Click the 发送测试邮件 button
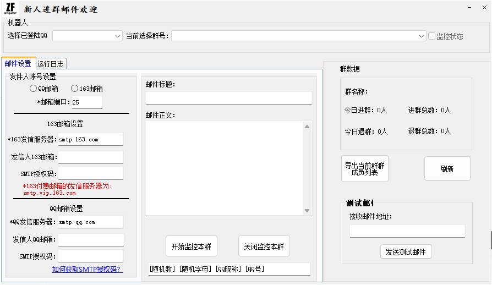The height and width of the screenshot is (285, 492). click(x=406, y=252)
